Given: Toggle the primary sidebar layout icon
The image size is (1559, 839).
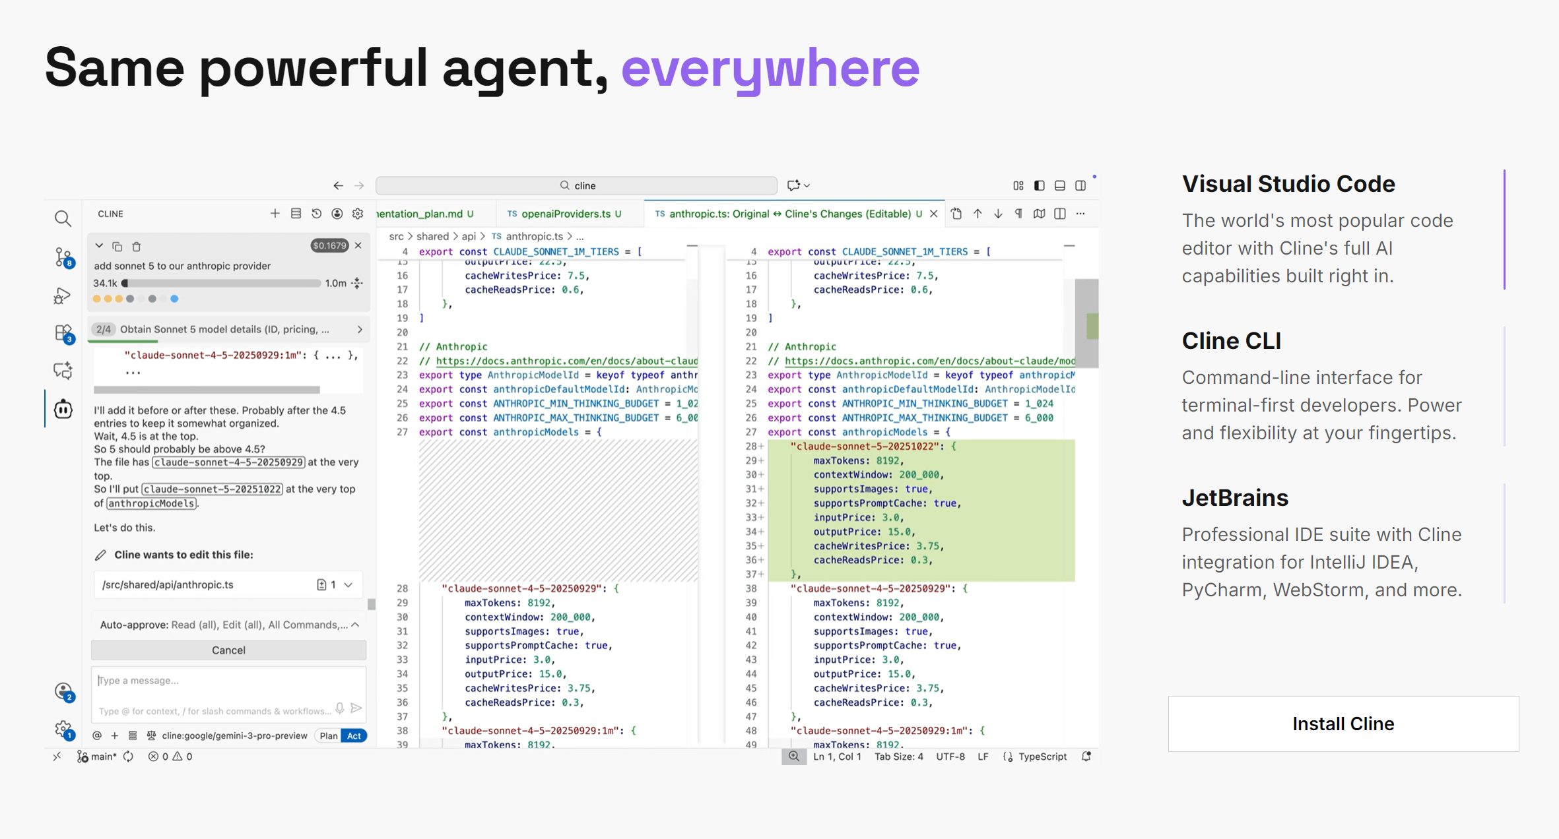Looking at the screenshot, I should 1039,185.
